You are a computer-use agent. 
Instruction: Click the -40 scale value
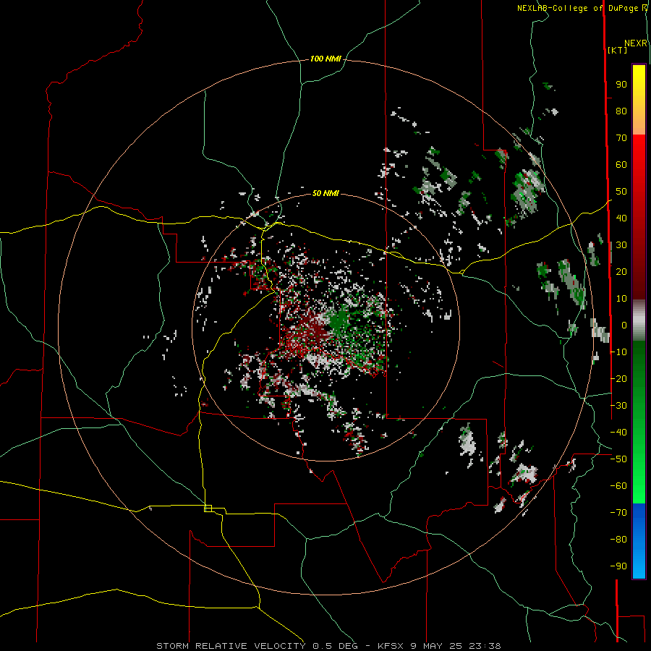coord(618,433)
